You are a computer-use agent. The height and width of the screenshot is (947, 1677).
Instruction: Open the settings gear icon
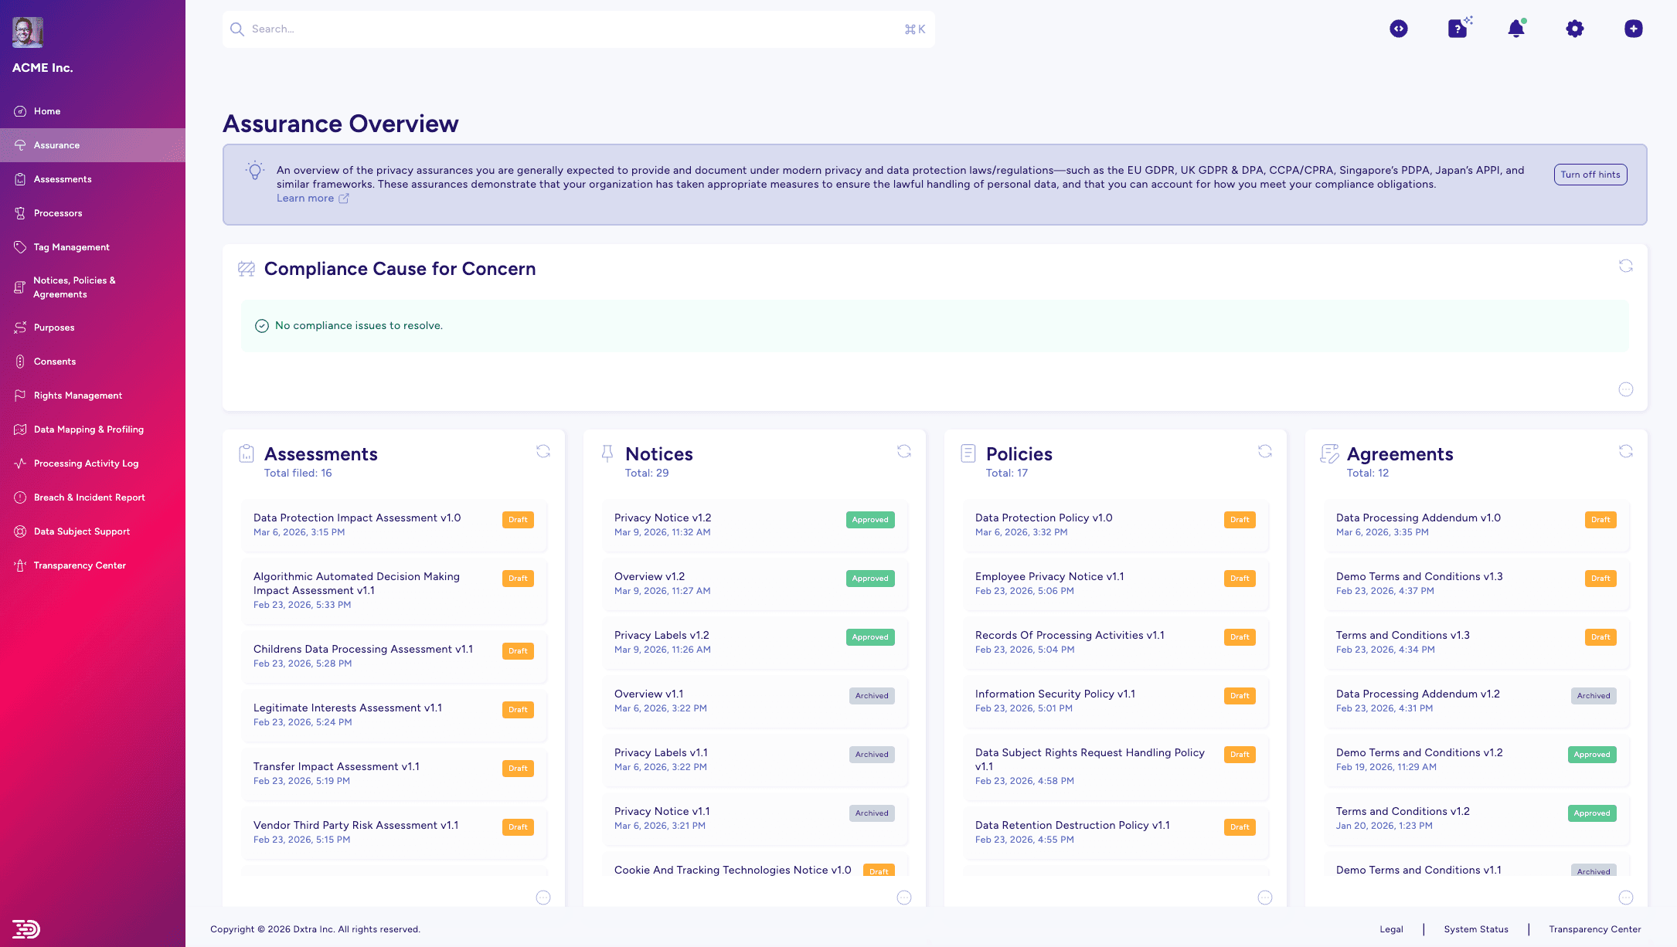[1574, 29]
